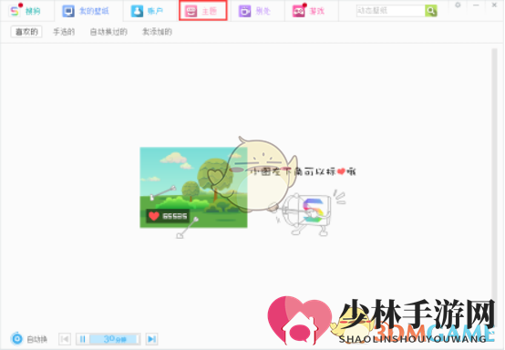Select the 喜欢的 filter
The height and width of the screenshot is (350, 505).
pyautogui.click(x=26, y=32)
